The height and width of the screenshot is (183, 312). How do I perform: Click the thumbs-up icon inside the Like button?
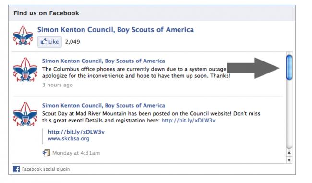click(44, 42)
